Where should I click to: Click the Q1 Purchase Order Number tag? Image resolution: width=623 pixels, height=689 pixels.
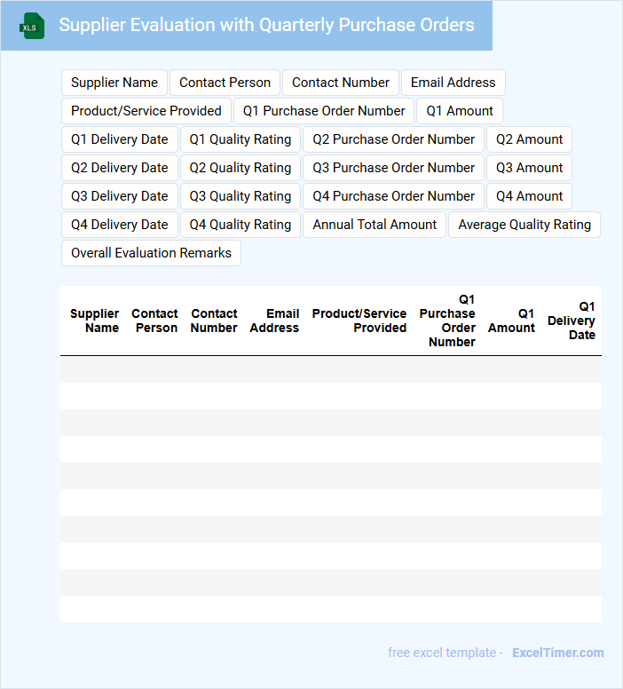(x=324, y=111)
